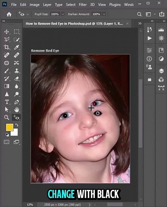Select the Path Selection arrow tool
167x207 pixels.
[x=6, y=109]
